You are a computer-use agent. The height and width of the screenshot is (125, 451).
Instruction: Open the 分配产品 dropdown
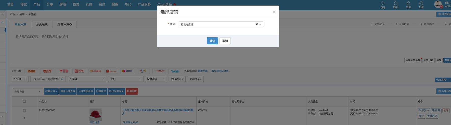click(x=28, y=92)
